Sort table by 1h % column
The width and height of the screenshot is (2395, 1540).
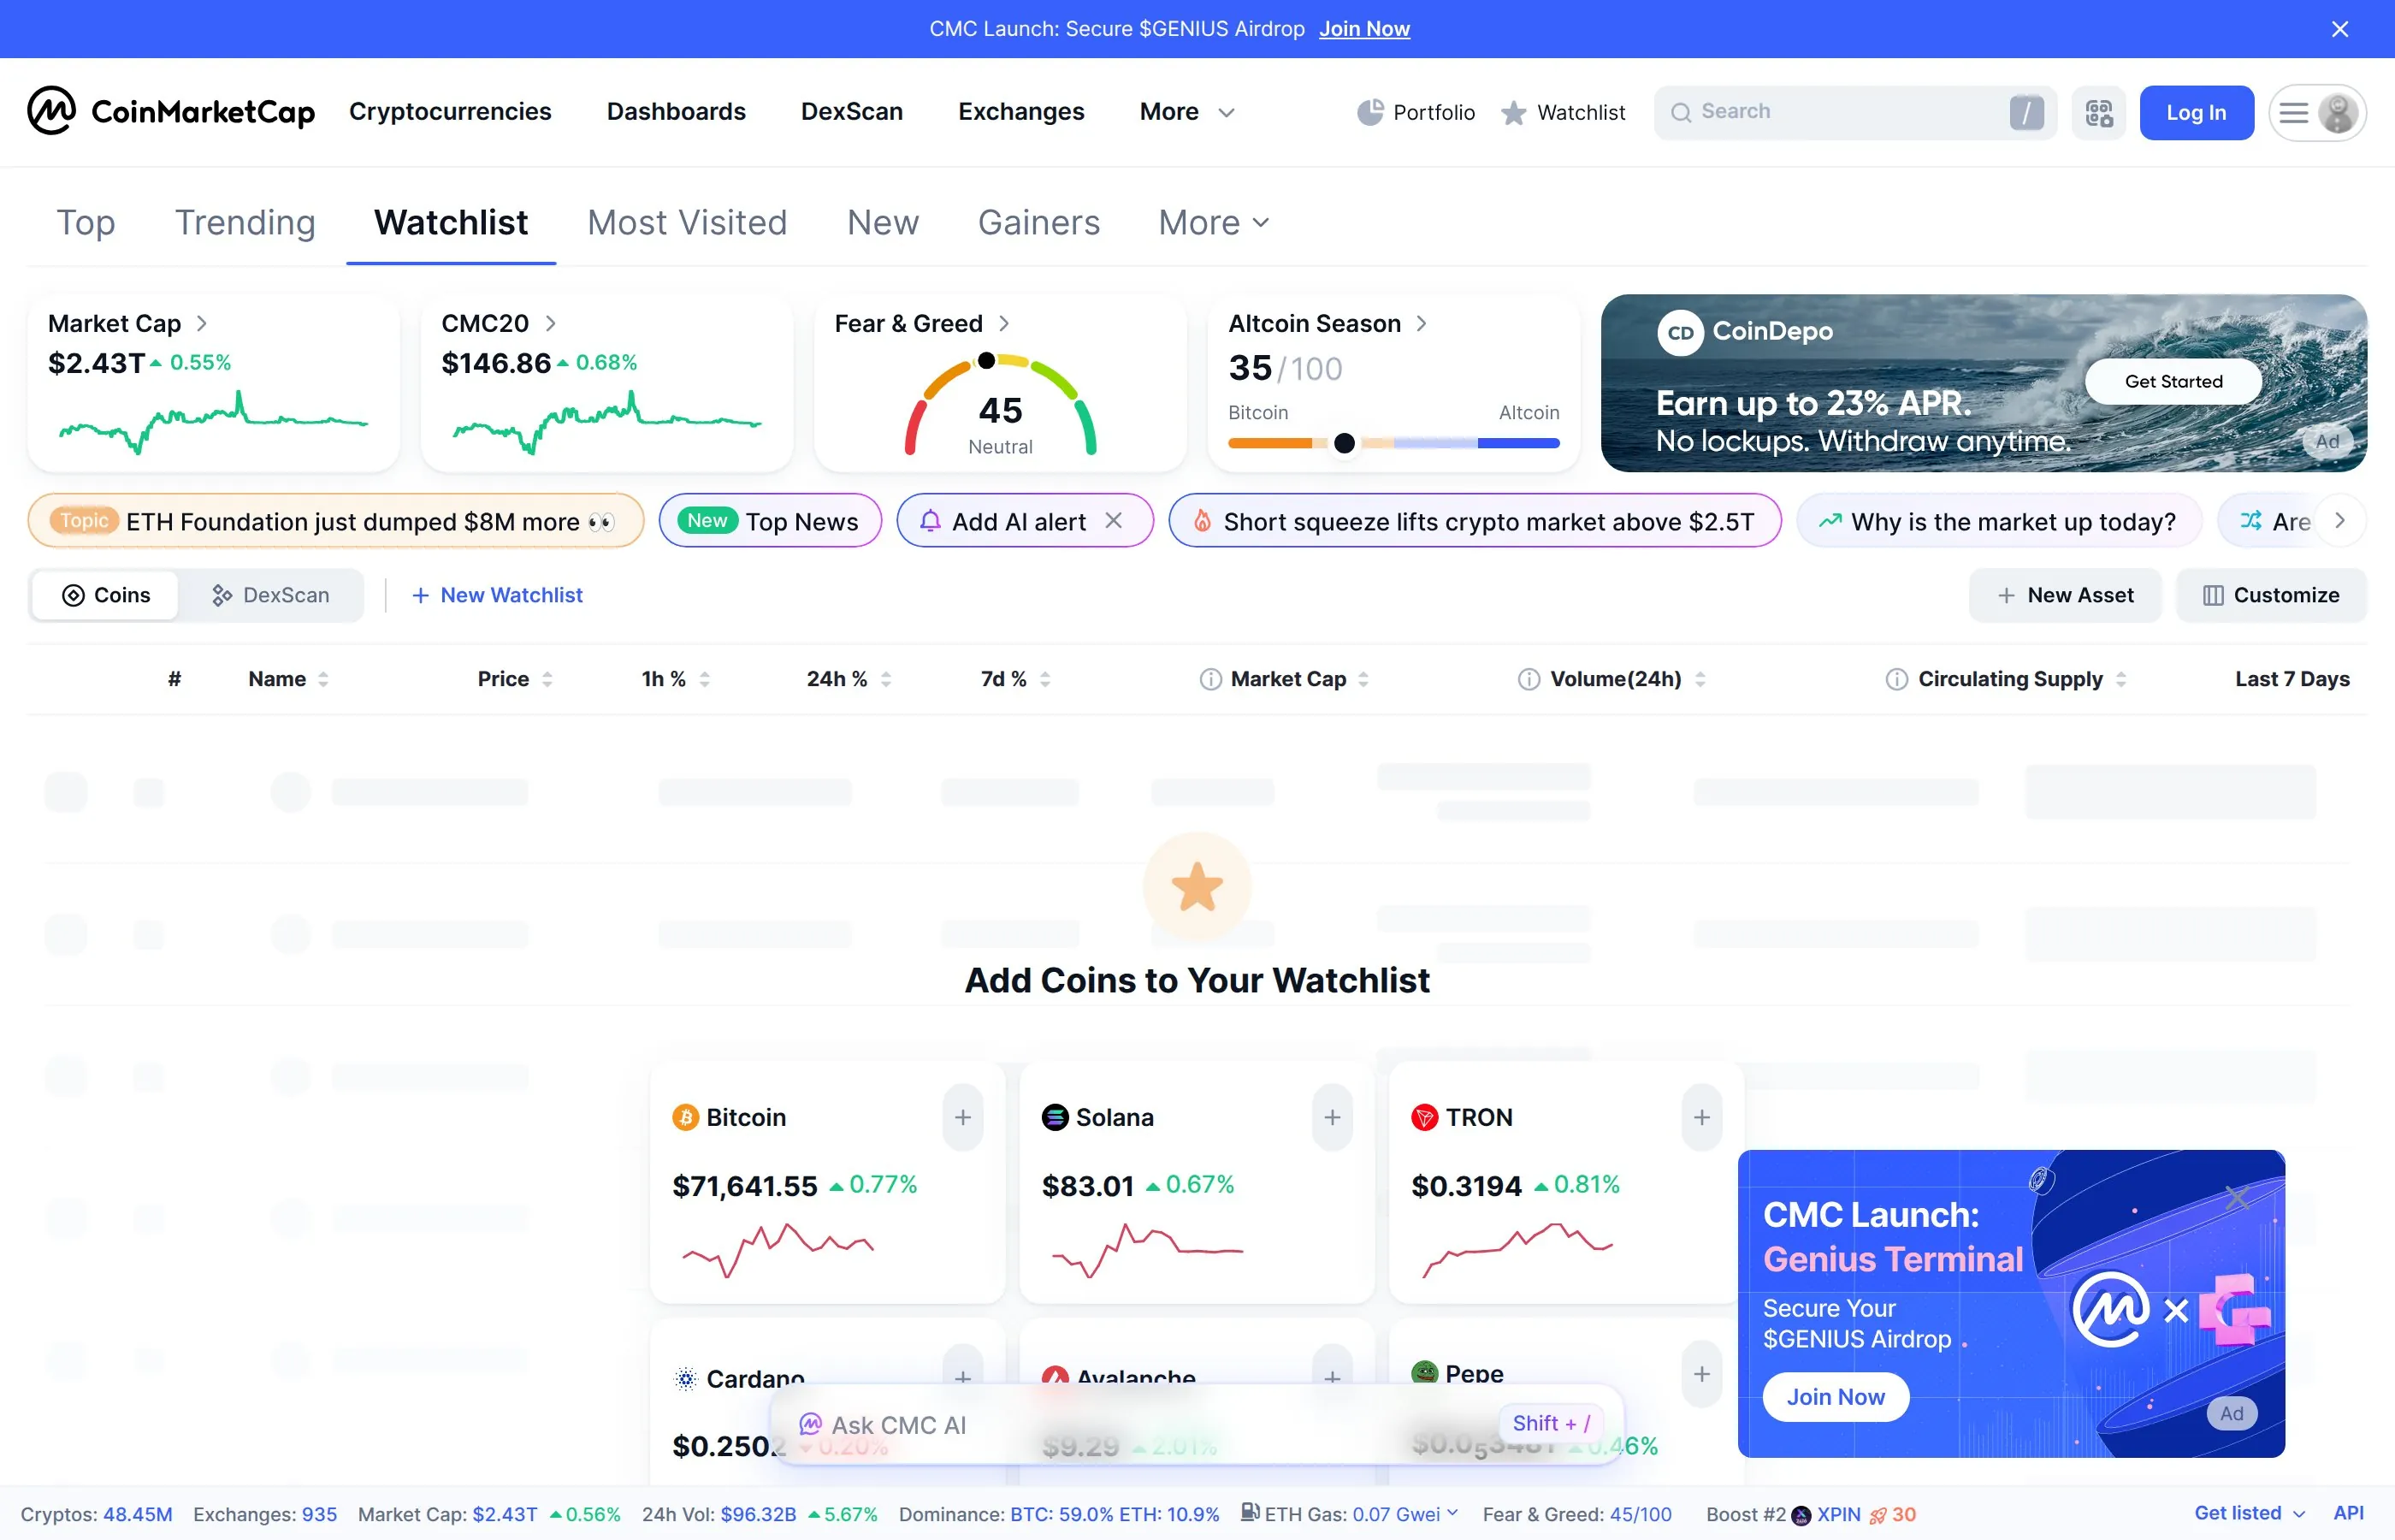click(x=675, y=679)
